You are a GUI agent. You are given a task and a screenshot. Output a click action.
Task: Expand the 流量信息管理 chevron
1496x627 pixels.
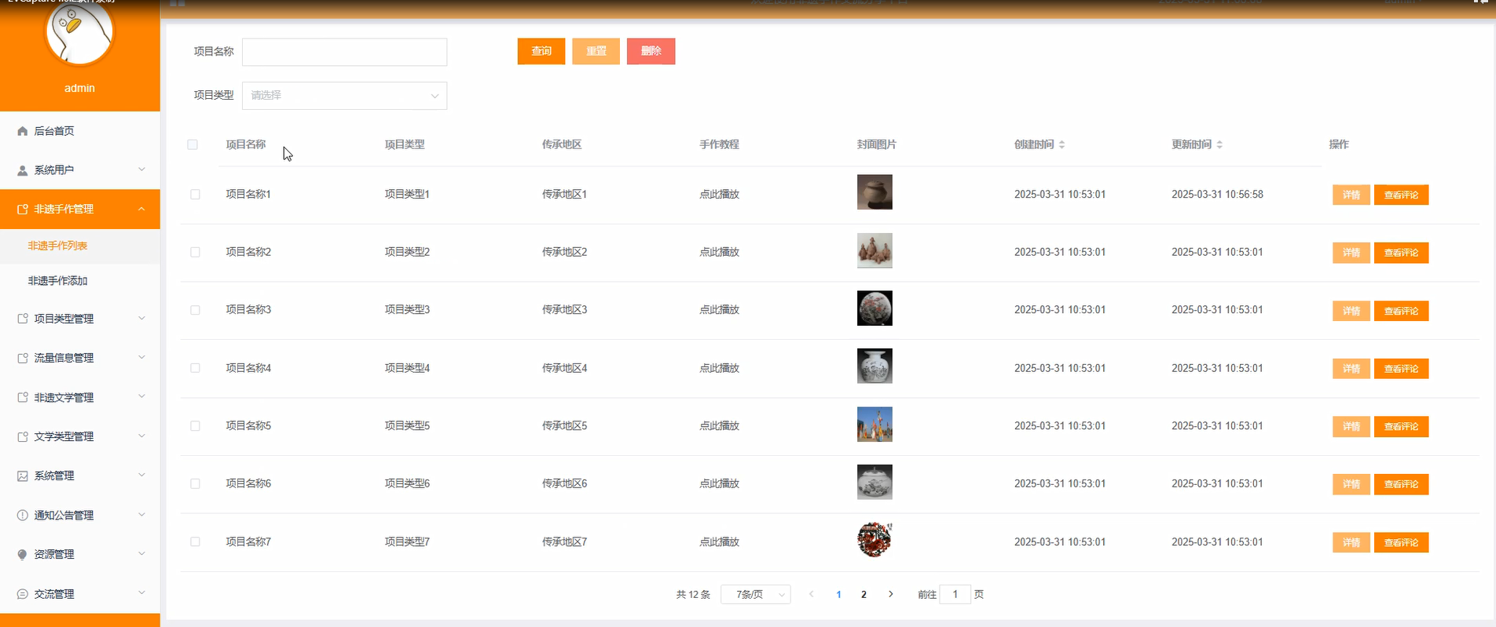pos(141,357)
